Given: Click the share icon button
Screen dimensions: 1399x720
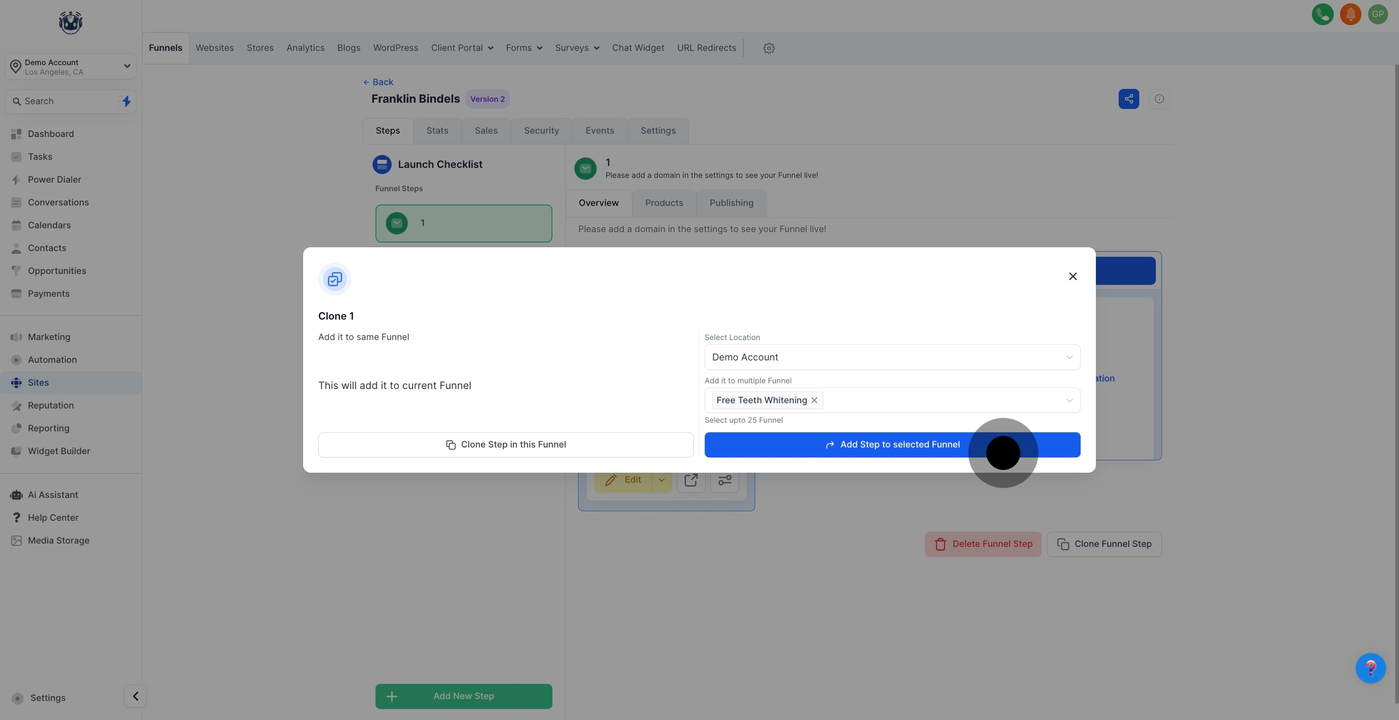Looking at the screenshot, I should tap(1129, 99).
